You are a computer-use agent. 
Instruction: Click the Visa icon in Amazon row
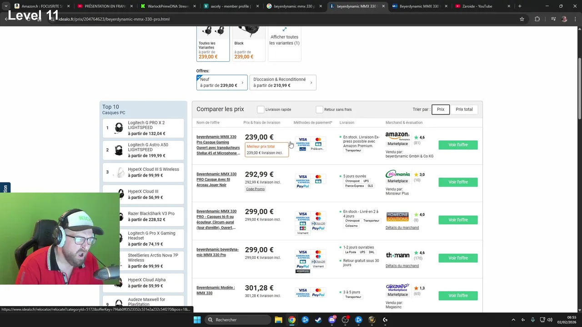coord(303,139)
